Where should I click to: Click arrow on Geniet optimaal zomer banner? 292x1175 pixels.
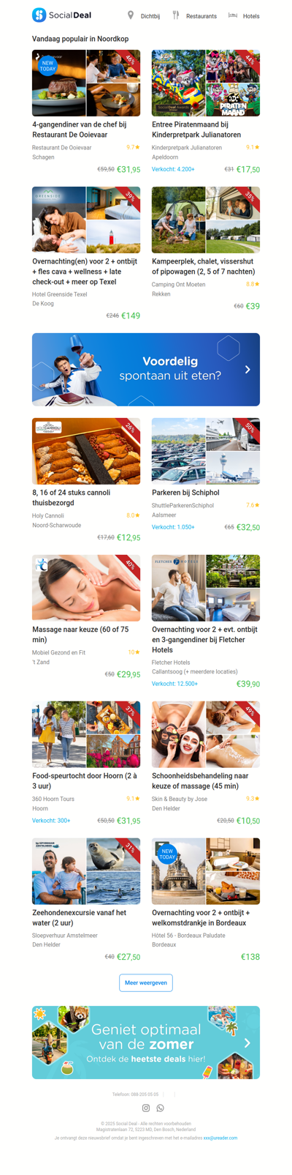point(247,1042)
